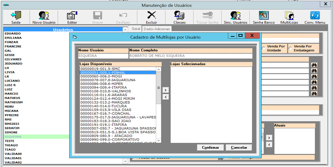
Task: Select user VALIDA01 in Usuários list
Action: pyautogui.click(x=13, y=158)
